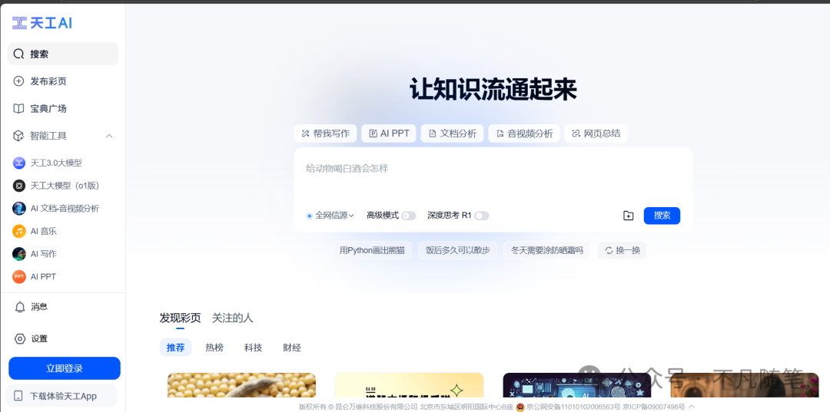This screenshot has height=412, width=830.
Task: Click the plus-circle icon for 发布彩页
Action: [18, 81]
